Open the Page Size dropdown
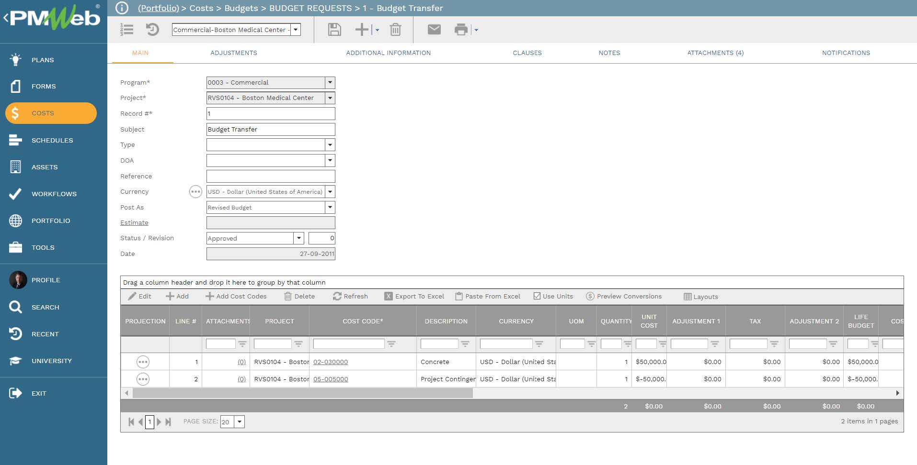The height and width of the screenshot is (465, 917). coord(239,421)
